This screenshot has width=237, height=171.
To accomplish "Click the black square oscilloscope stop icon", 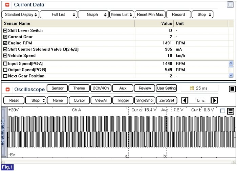I will point(232,89).
